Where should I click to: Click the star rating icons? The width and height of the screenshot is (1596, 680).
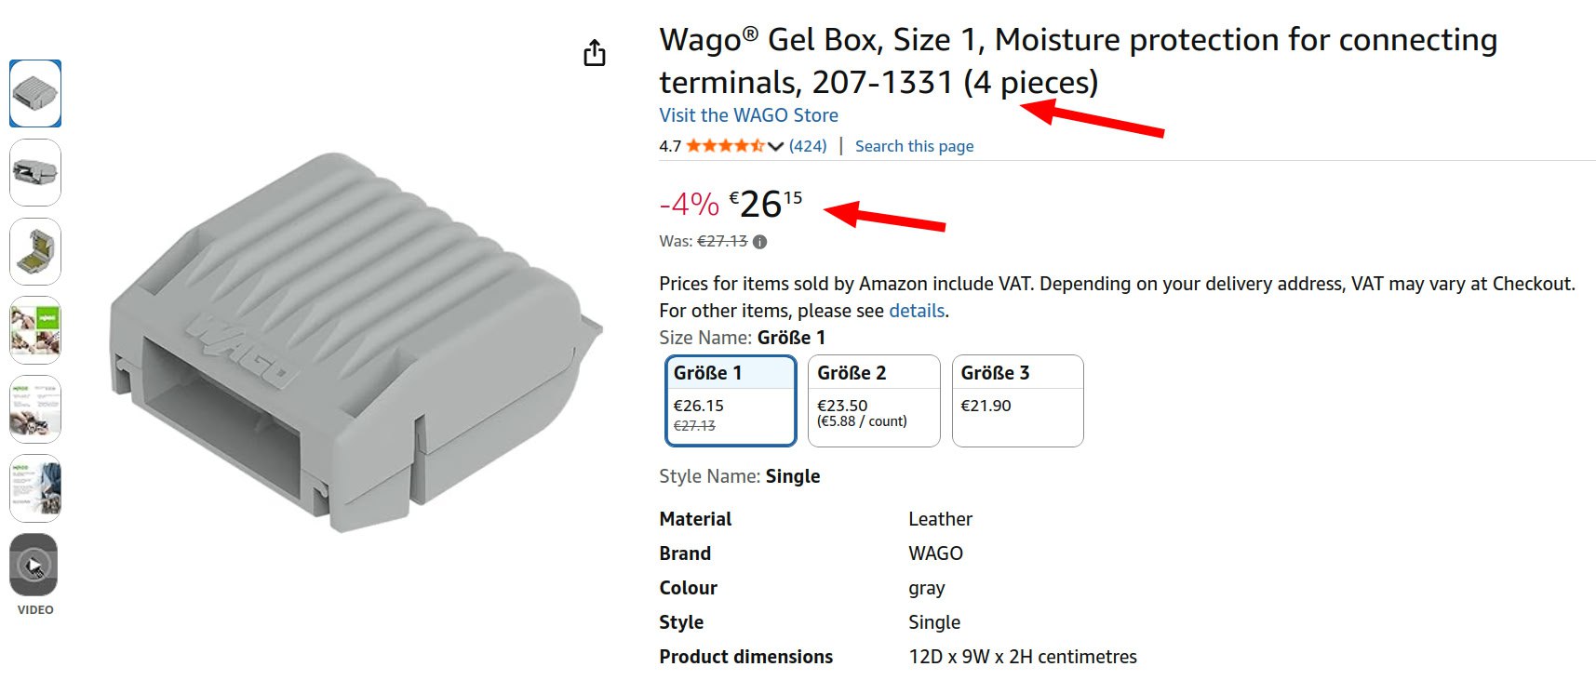click(725, 146)
